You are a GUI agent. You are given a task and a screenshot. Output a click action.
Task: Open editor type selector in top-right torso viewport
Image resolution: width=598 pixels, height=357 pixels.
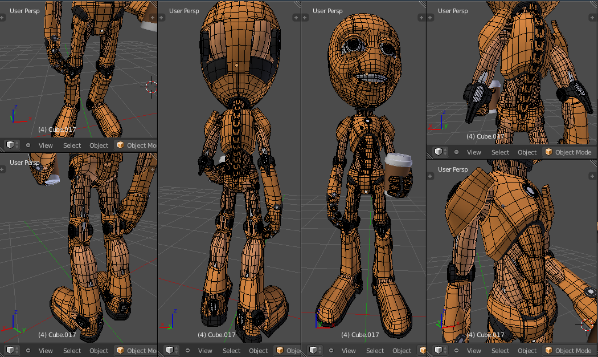point(440,152)
